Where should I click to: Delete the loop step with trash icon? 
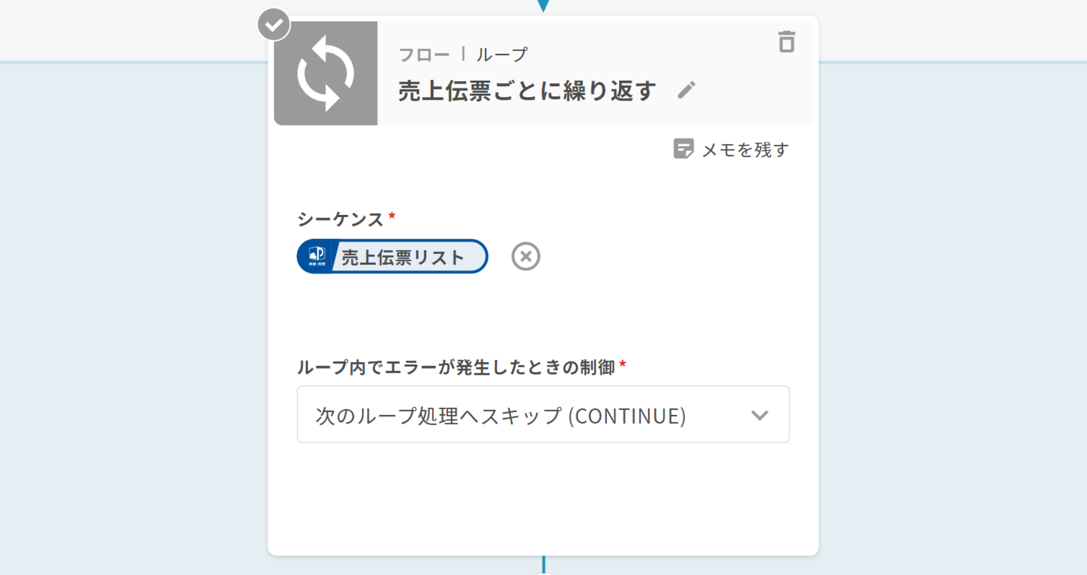pos(786,42)
